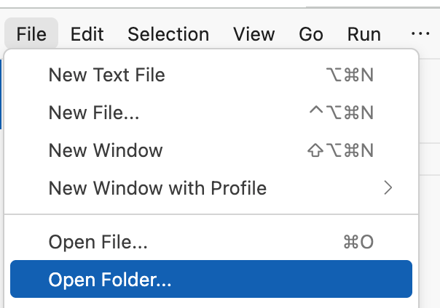
Task: Select the New File... entry
Action: 94,113
